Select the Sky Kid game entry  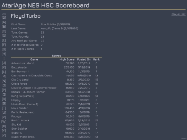pyautogui.click(x=16, y=124)
